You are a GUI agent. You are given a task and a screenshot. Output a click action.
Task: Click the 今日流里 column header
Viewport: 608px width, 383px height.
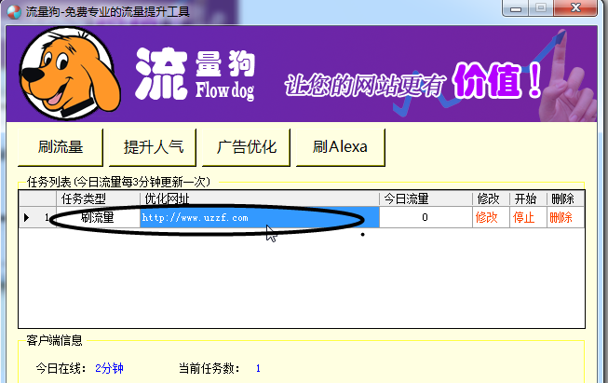pos(426,199)
